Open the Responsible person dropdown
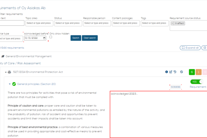The width and height of the screenshot is (207, 138). pyautogui.click(x=97, y=23)
